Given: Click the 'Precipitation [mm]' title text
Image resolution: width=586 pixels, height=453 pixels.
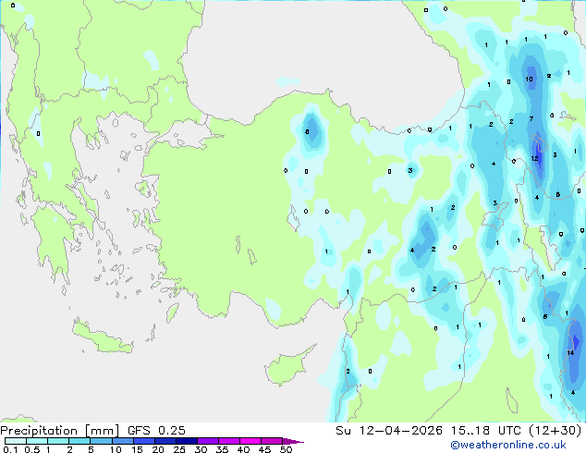Looking at the screenshot, I should [60, 431].
